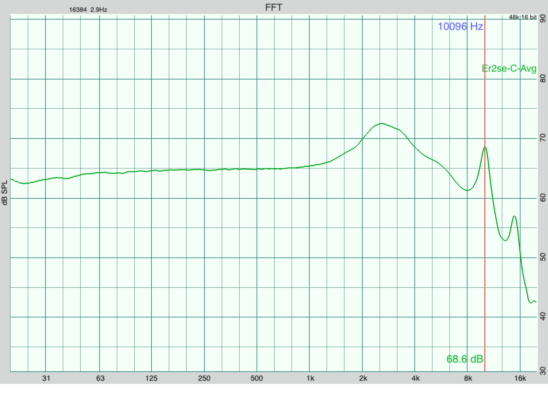Click the 48k 16 bit format label
The image size is (548, 400).
click(522, 17)
